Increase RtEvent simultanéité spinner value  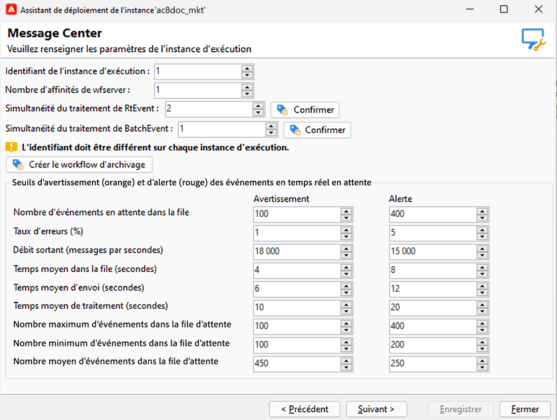pyautogui.click(x=258, y=105)
